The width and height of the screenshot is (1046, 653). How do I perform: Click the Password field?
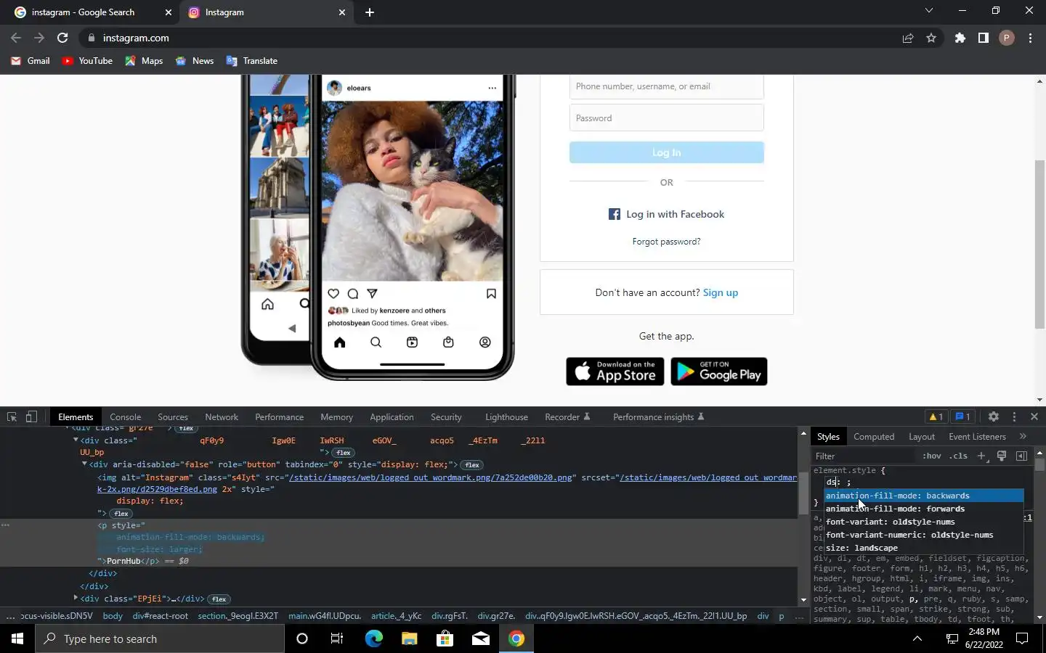[x=666, y=118]
